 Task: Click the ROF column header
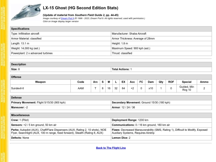point(171,82)
